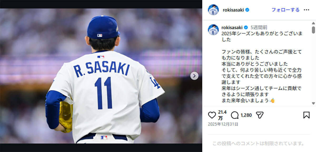Go to next photo with arrow
Screen dimensions: 316x152
(194, 76)
